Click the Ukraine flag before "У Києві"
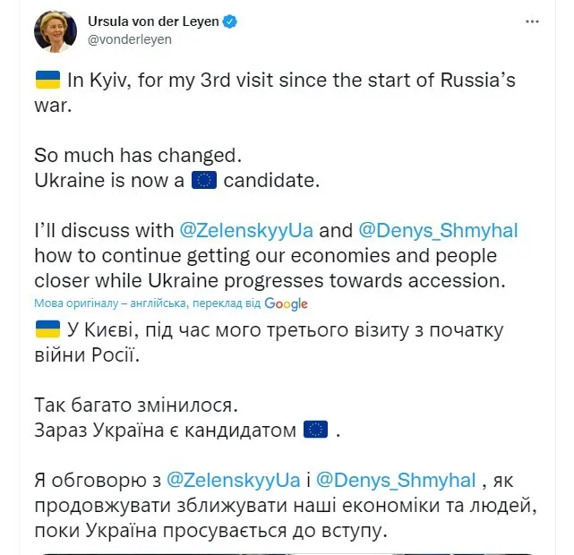This screenshot has width=574, height=555. pos(47,329)
